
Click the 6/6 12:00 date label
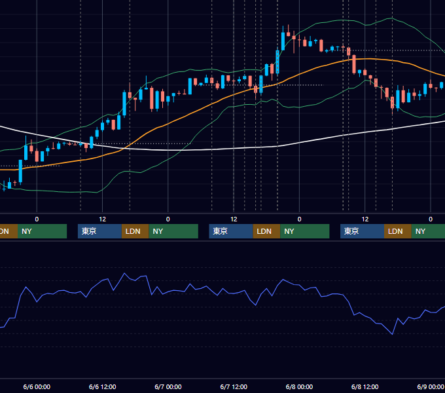point(103,386)
